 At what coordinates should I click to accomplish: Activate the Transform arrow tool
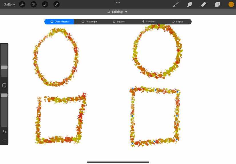pos(56,4)
